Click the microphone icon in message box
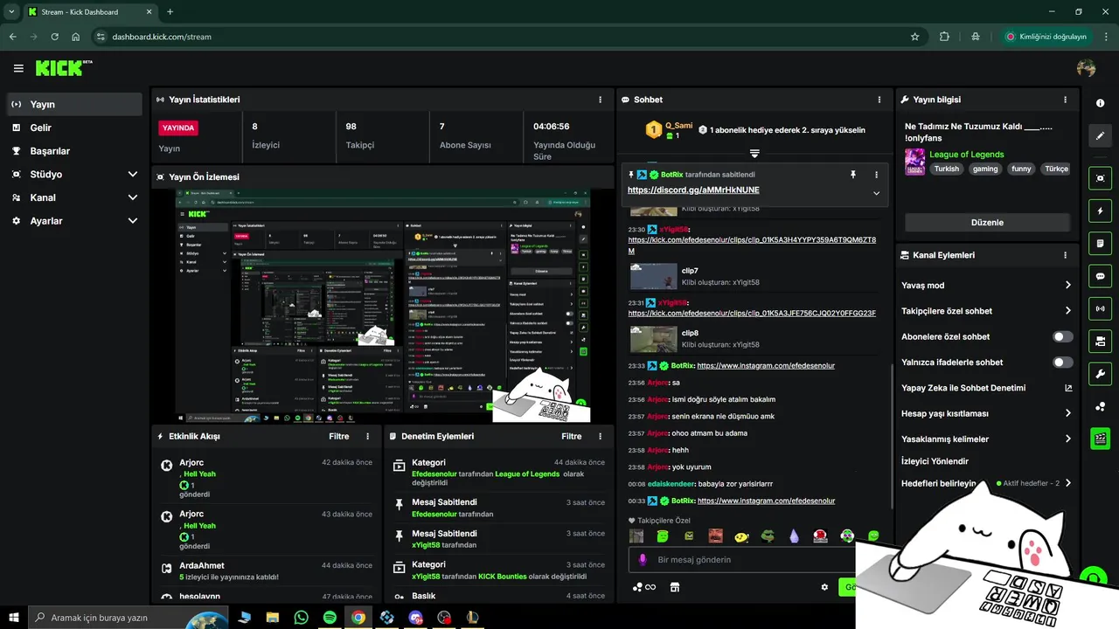1119x629 pixels. [x=643, y=559]
